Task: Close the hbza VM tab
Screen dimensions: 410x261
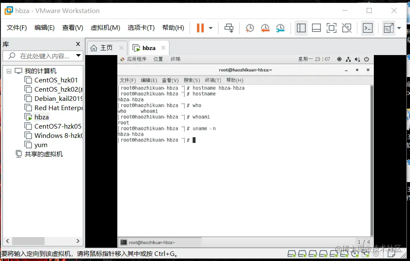Action: click(164, 48)
